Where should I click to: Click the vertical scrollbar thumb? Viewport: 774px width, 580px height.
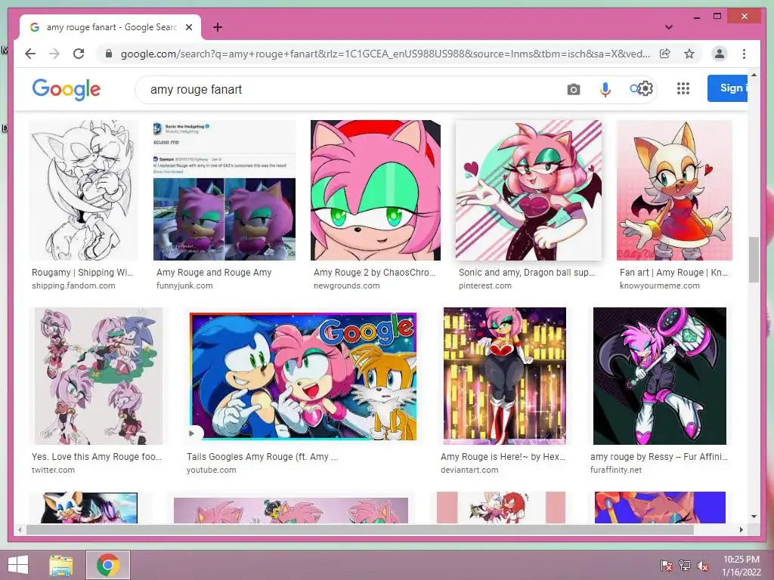(754, 260)
